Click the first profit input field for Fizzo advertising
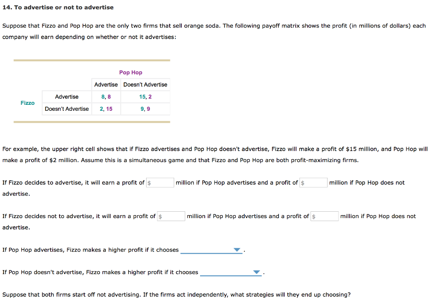Image resolution: width=435 pixels, height=300 pixels. point(160,182)
